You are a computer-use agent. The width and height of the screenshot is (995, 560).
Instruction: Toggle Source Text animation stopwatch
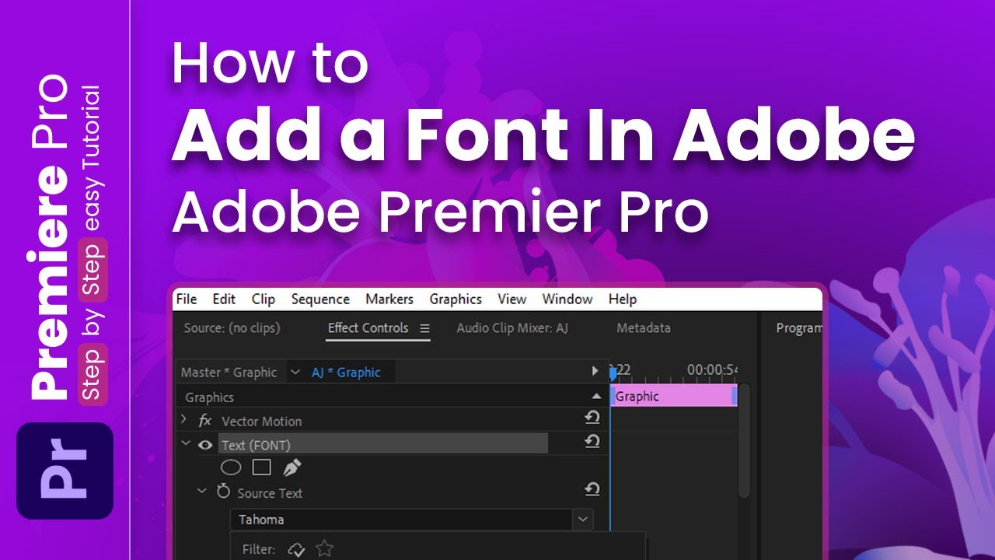click(223, 492)
